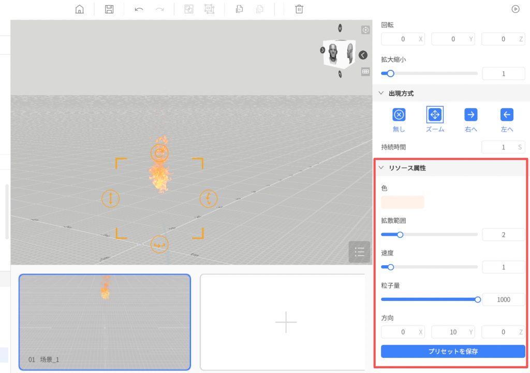
Task: Open the 色 color swatch
Action: [403, 202]
